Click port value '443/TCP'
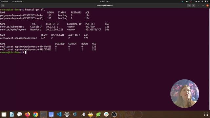 [x=90, y=27]
